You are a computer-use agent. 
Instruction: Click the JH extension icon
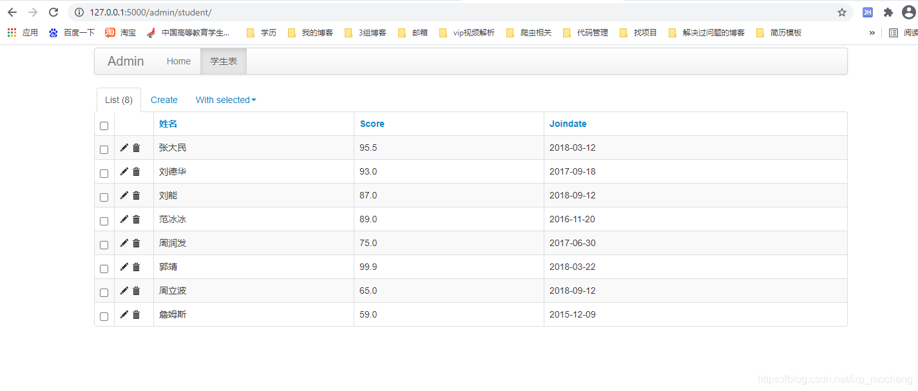(x=868, y=12)
